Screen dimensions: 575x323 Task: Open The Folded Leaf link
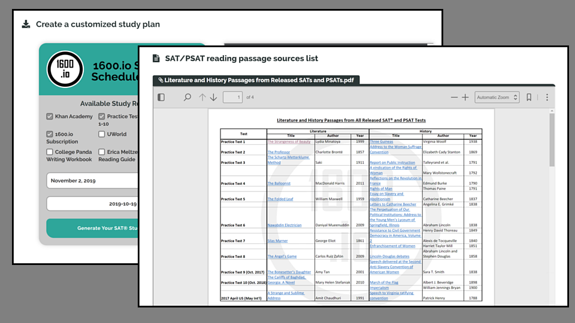pos(280,199)
